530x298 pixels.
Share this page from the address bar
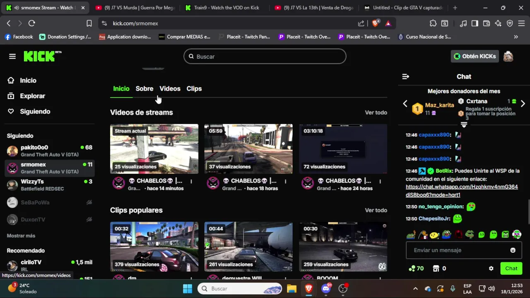point(361,23)
